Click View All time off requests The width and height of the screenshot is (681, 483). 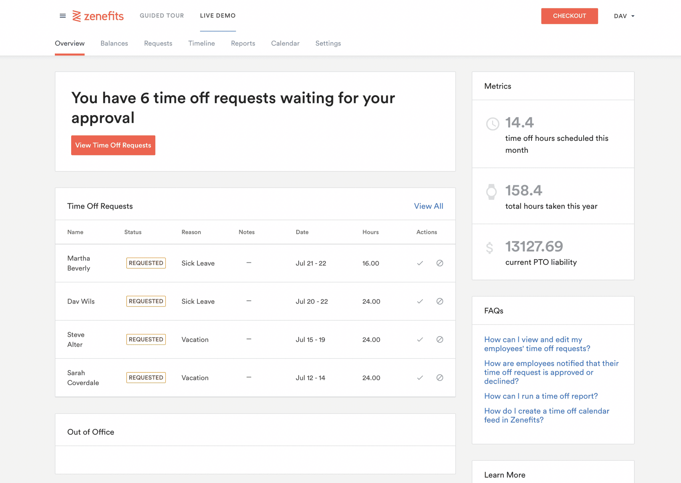(428, 206)
